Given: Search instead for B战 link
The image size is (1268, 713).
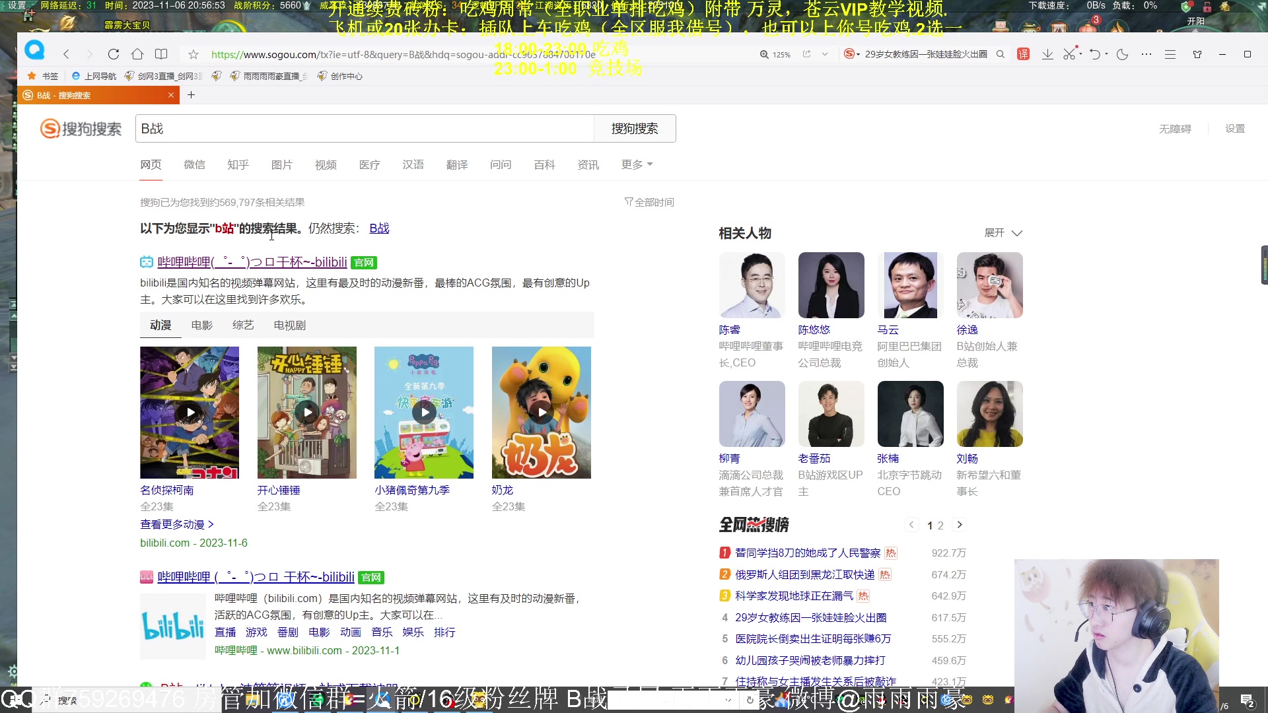Looking at the screenshot, I should 379,228.
